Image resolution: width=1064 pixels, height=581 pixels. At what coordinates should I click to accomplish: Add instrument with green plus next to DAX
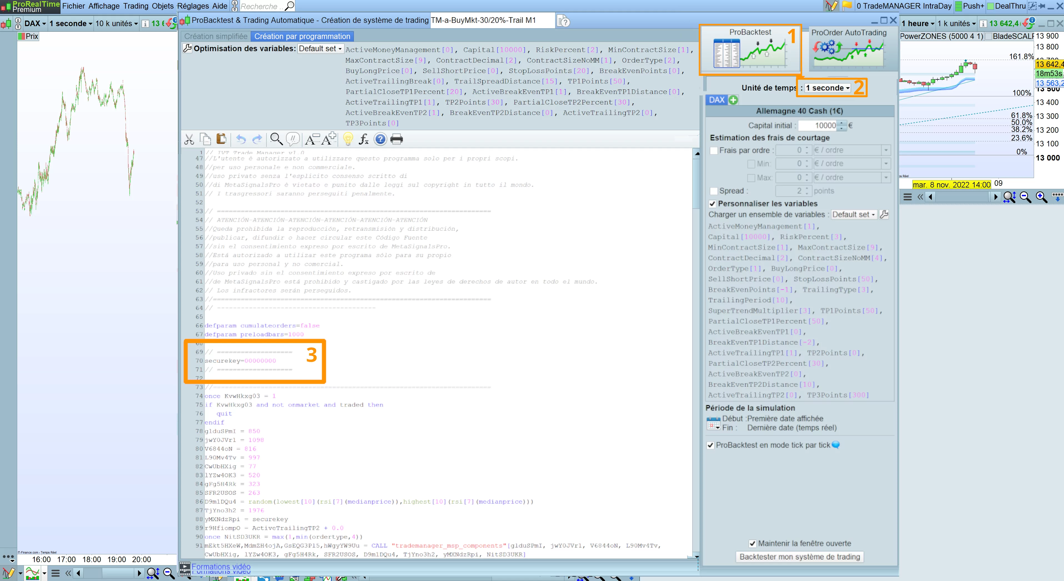pyautogui.click(x=733, y=100)
